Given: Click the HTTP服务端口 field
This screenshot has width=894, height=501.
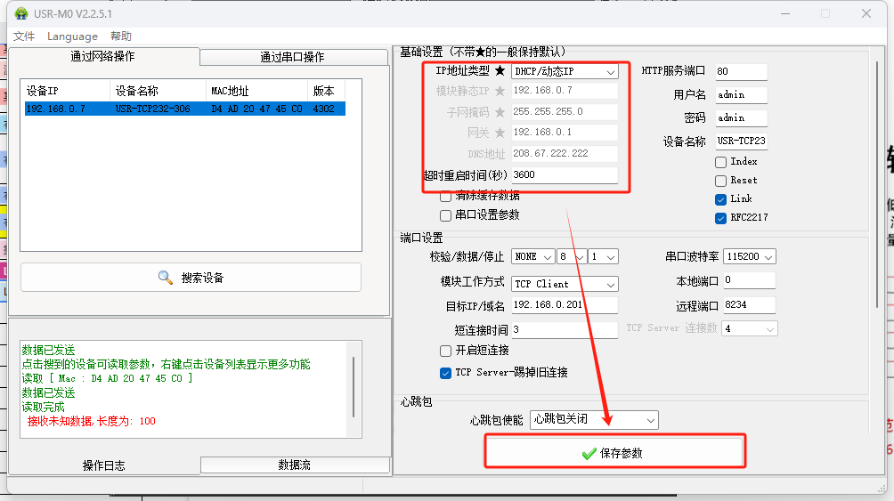Looking at the screenshot, I should 741,72.
